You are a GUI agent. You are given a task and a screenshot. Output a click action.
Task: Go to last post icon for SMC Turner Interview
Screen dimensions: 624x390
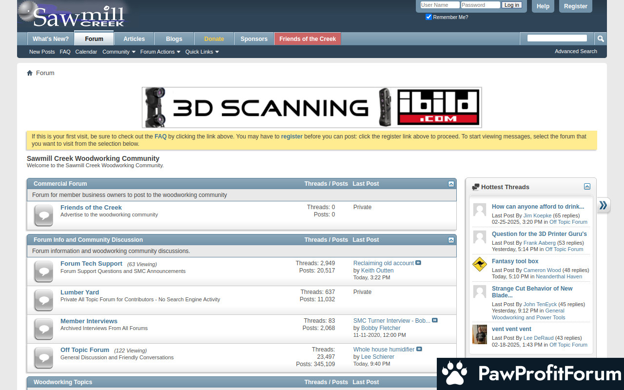435,320
